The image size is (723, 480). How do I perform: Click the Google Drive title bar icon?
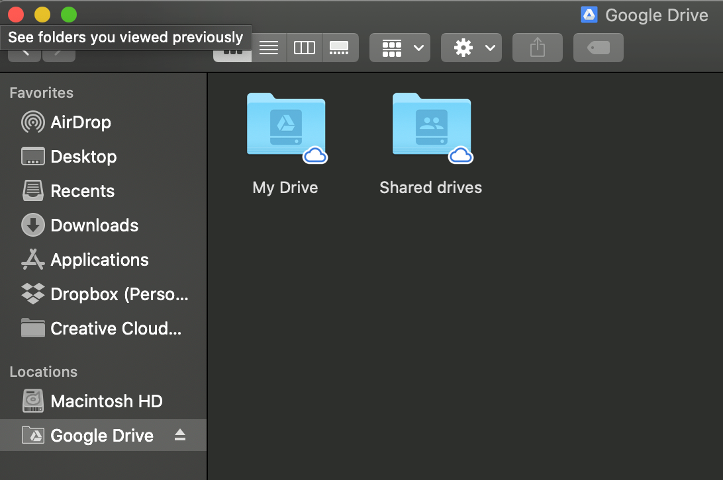589,15
